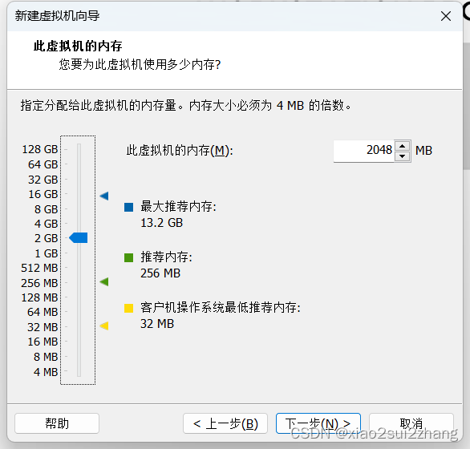Select the 32 GB scale label
This screenshot has width=470, height=449.
pos(43,180)
